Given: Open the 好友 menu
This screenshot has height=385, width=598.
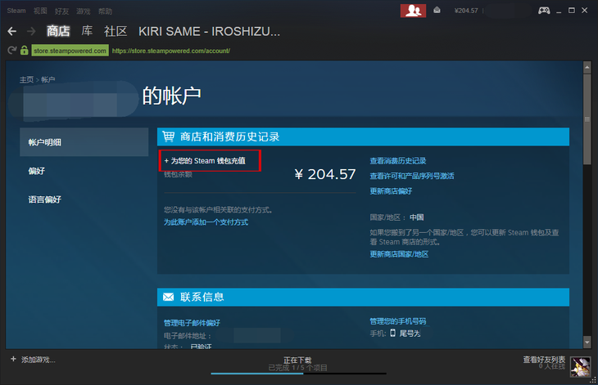Looking at the screenshot, I should [x=61, y=11].
